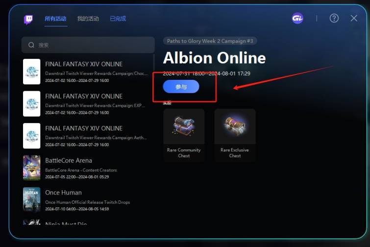Viewport: 370px width, 247px height.
Task: Switch to the 已完成 tab
Action: [x=118, y=19]
